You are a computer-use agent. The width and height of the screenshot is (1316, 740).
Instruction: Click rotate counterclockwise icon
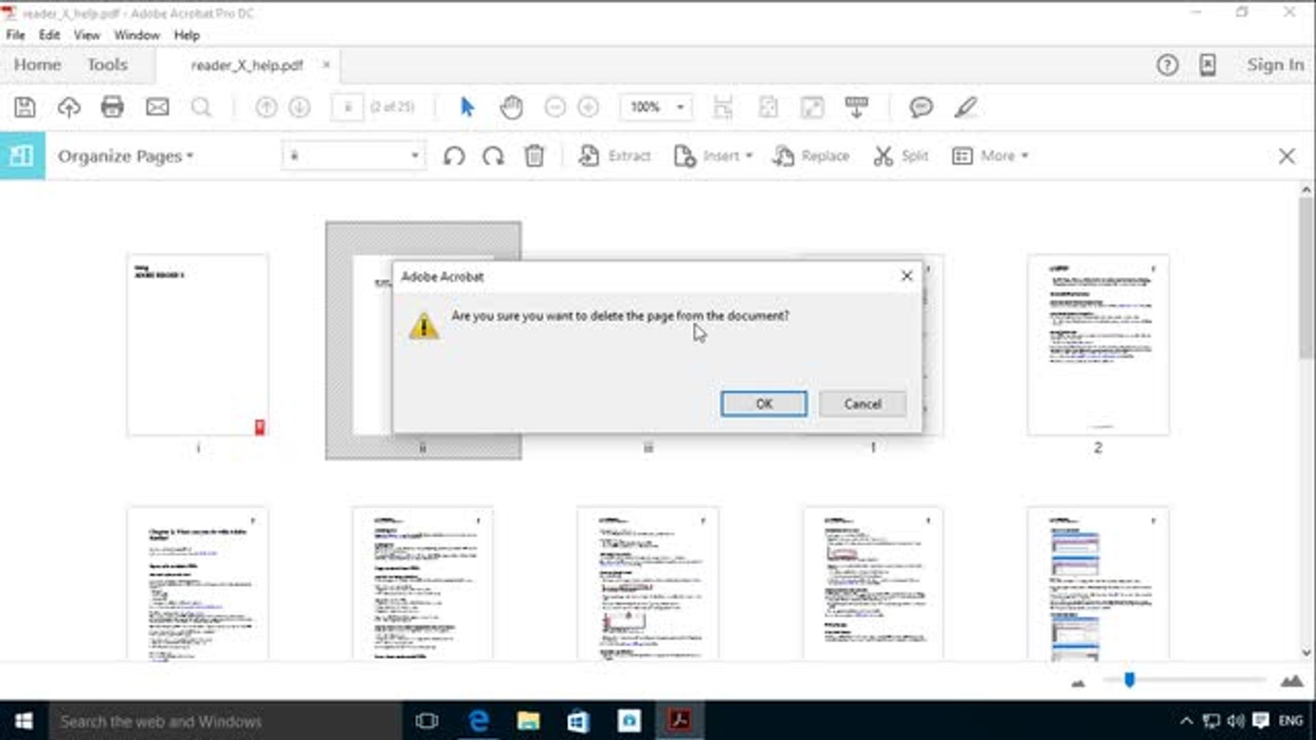(x=454, y=156)
